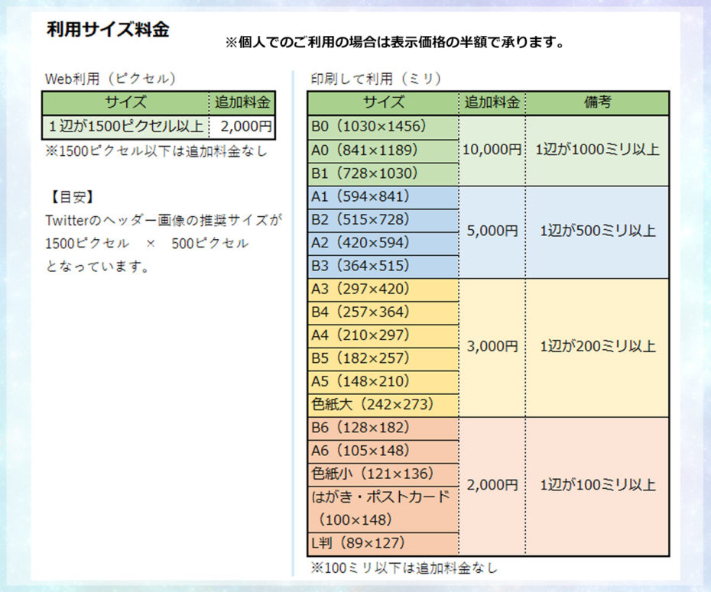Click the 1辺が1000ミリ以上 remark
Screen dimensions: 711x592
click(597, 150)
